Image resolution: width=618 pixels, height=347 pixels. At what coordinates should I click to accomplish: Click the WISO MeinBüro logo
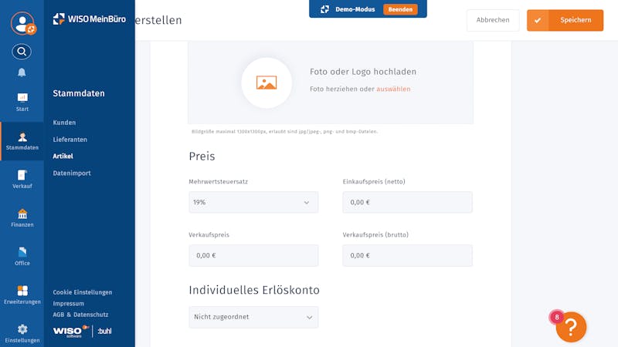pyautogui.click(x=90, y=19)
